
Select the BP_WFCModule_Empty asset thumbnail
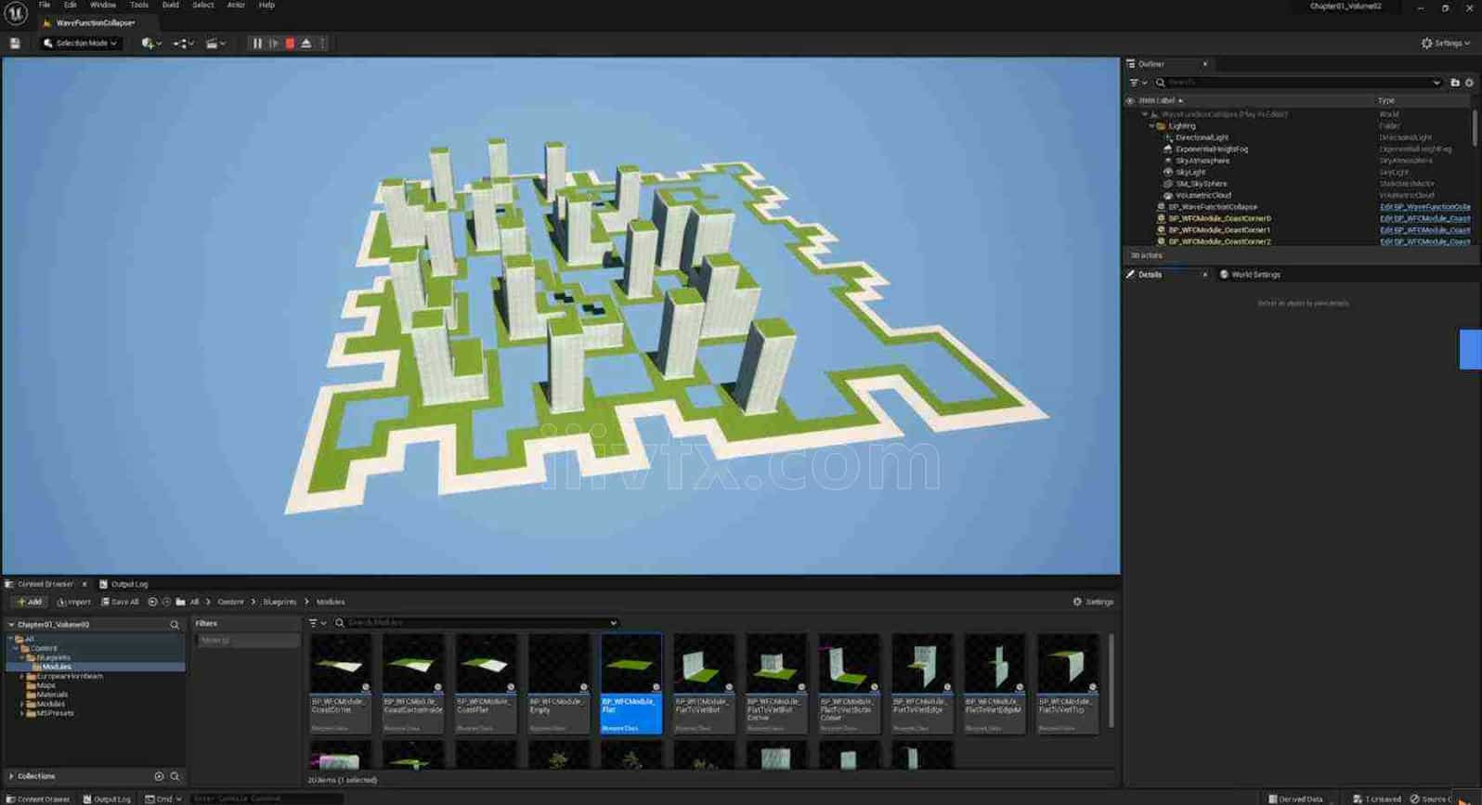click(559, 684)
